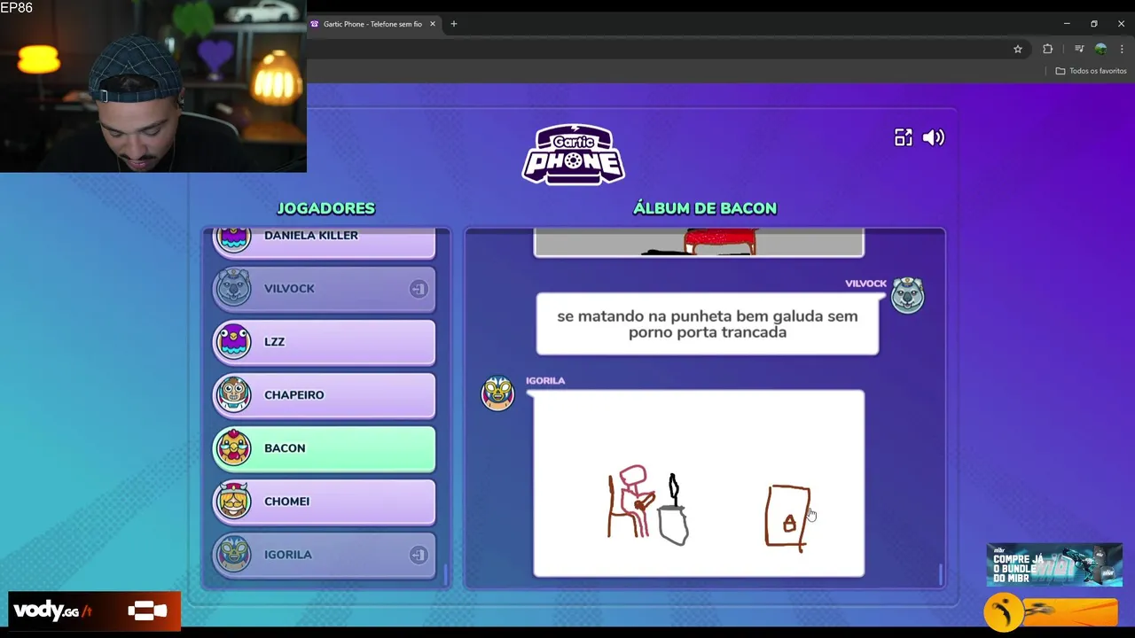This screenshot has width=1135, height=638.
Task: Click the album panel scrollbar
Action: [x=941, y=573]
